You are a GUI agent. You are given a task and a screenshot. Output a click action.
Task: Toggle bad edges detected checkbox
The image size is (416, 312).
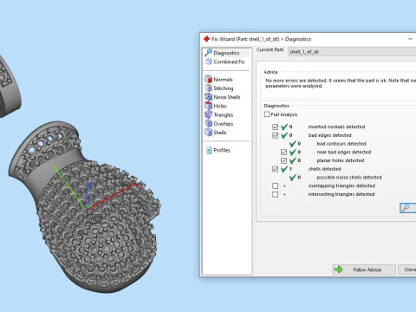275,135
